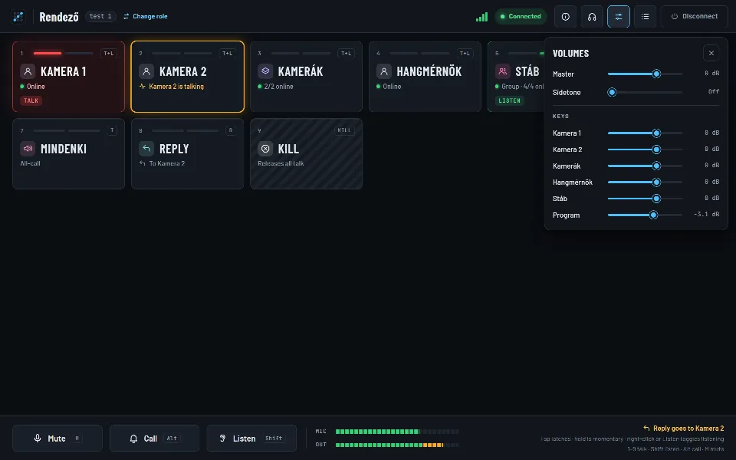The height and width of the screenshot is (460, 736).
Task: Click the "Releases all talk" text
Action: [281, 163]
